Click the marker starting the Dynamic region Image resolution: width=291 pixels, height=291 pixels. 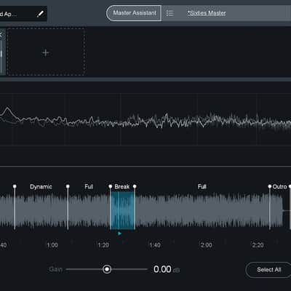15,186
